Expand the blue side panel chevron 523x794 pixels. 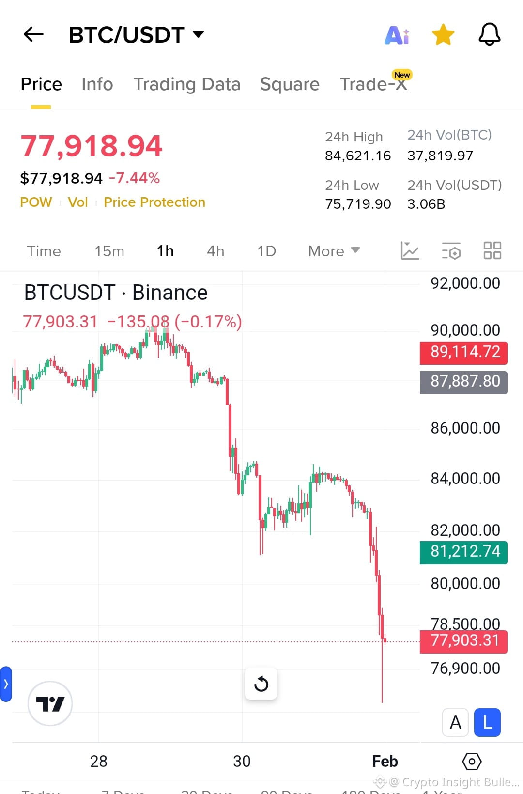coord(6,684)
